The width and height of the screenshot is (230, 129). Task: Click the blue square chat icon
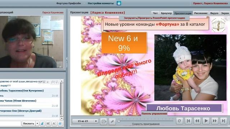60,124
